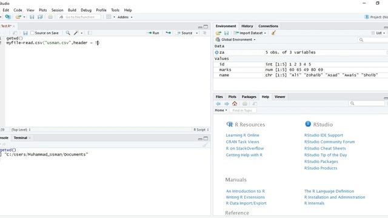Switch to the Packages tab

249,97
